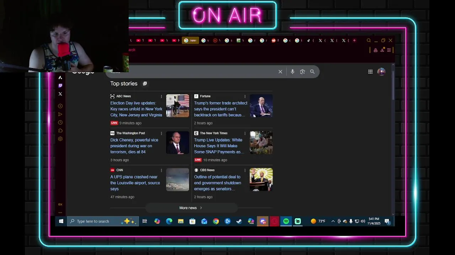Open the 73°F weather widget
The width and height of the screenshot is (455, 255).
click(318, 221)
